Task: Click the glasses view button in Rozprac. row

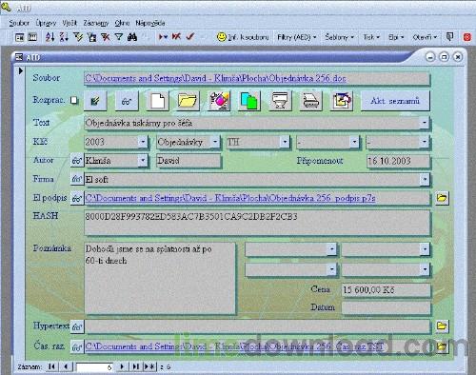Action: [x=127, y=101]
